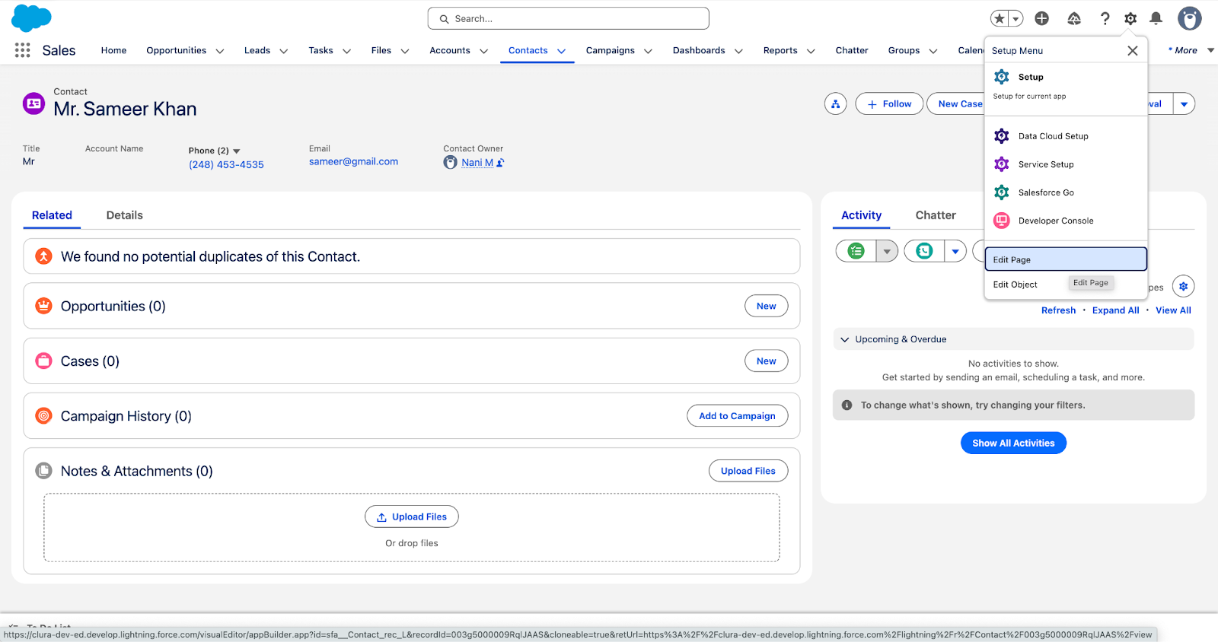This screenshot has height=642, width=1218.
Task: Close the Setup Menu panel
Action: 1133,50
